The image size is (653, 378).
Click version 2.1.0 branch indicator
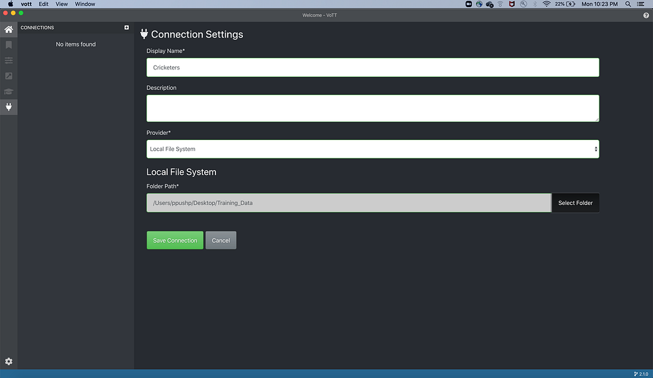(x=641, y=374)
